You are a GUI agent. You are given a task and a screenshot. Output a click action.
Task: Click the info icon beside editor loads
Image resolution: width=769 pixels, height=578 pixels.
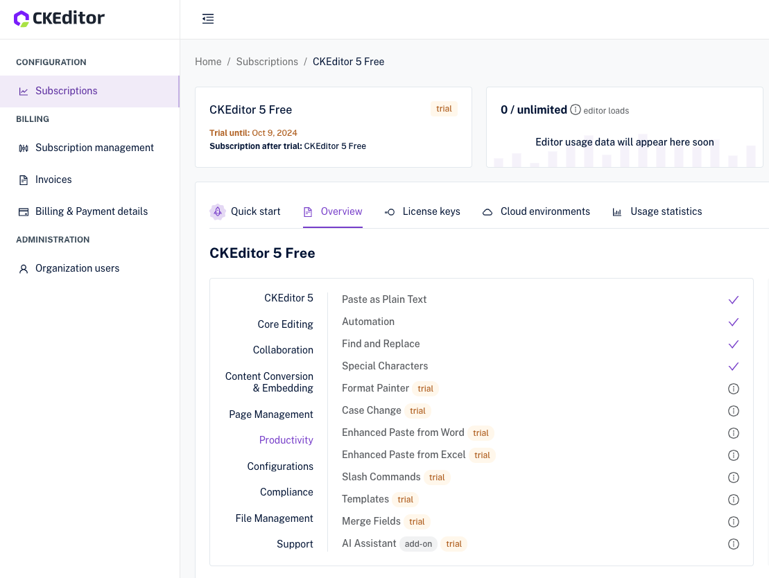[x=576, y=110]
